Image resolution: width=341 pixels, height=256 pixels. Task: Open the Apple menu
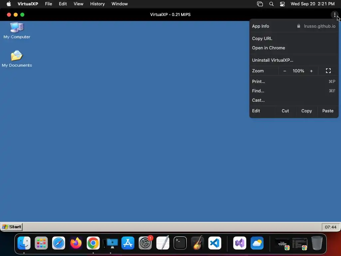pos(9,4)
